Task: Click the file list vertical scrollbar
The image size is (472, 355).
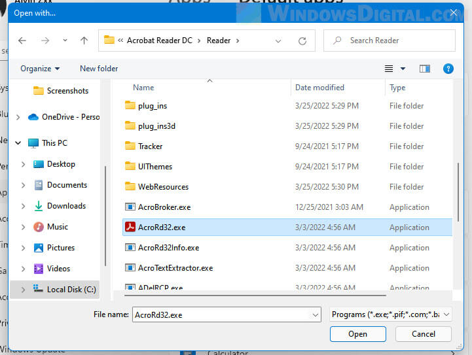Action: pyautogui.click(x=458, y=192)
